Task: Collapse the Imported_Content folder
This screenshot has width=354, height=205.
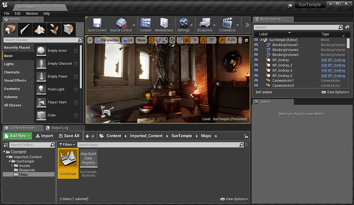Action: click(x=7, y=157)
